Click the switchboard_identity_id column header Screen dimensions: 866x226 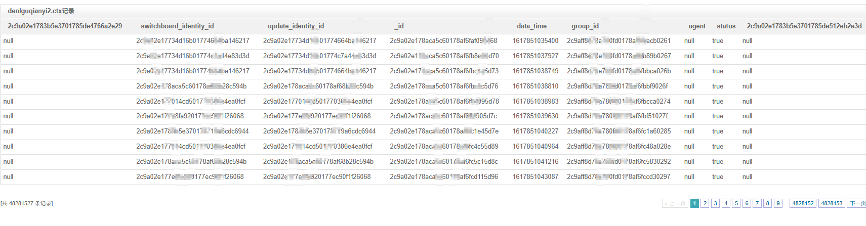pyautogui.click(x=177, y=26)
